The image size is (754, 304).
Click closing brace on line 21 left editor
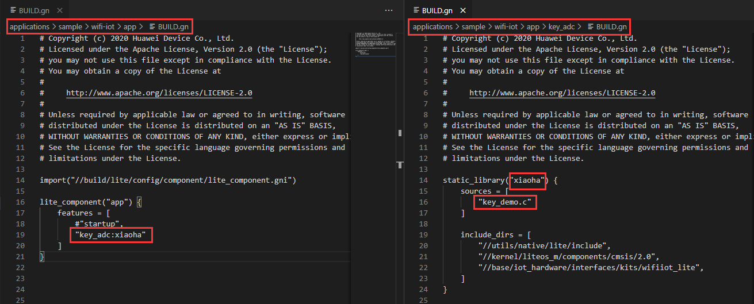(x=42, y=257)
